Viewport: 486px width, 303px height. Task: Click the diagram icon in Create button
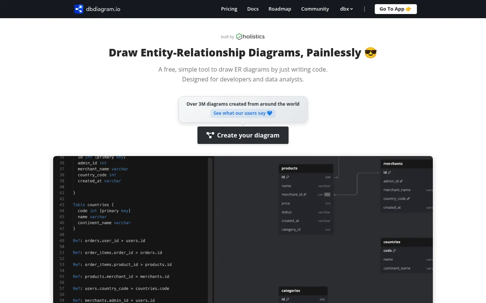210,135
